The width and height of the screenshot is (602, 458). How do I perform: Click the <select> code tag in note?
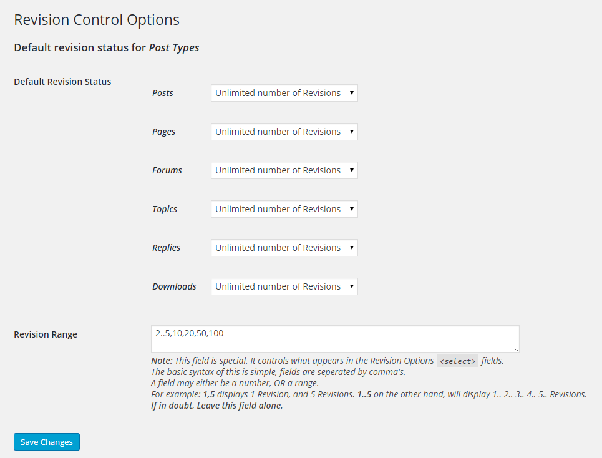[457, 361]
